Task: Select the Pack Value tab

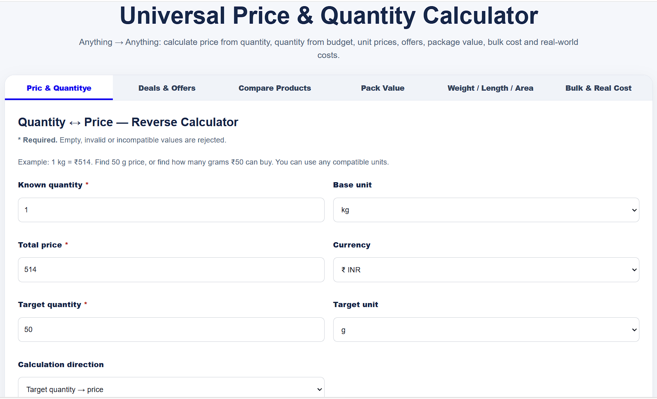Action: pos(383,88)
